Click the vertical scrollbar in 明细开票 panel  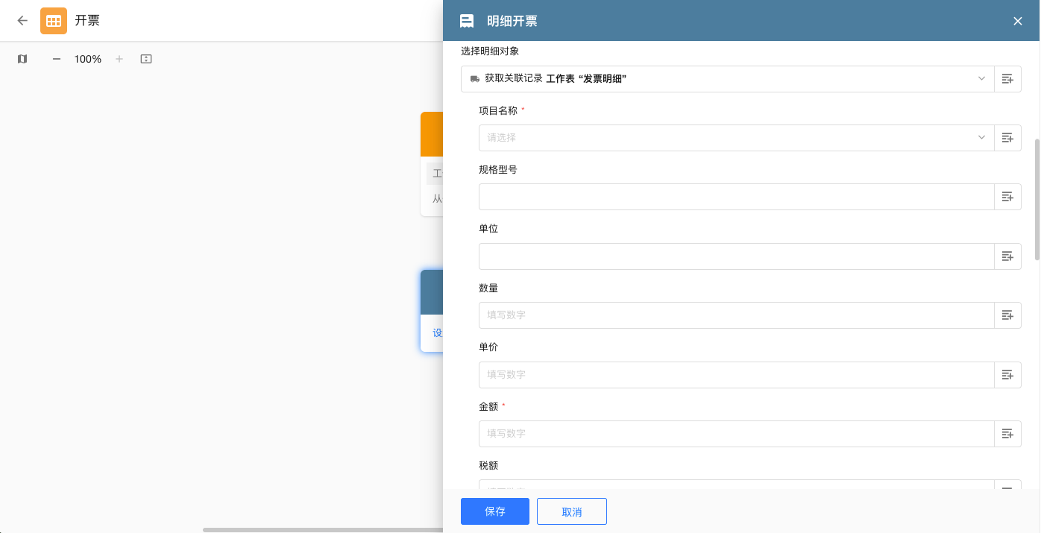pos(1037,198)
